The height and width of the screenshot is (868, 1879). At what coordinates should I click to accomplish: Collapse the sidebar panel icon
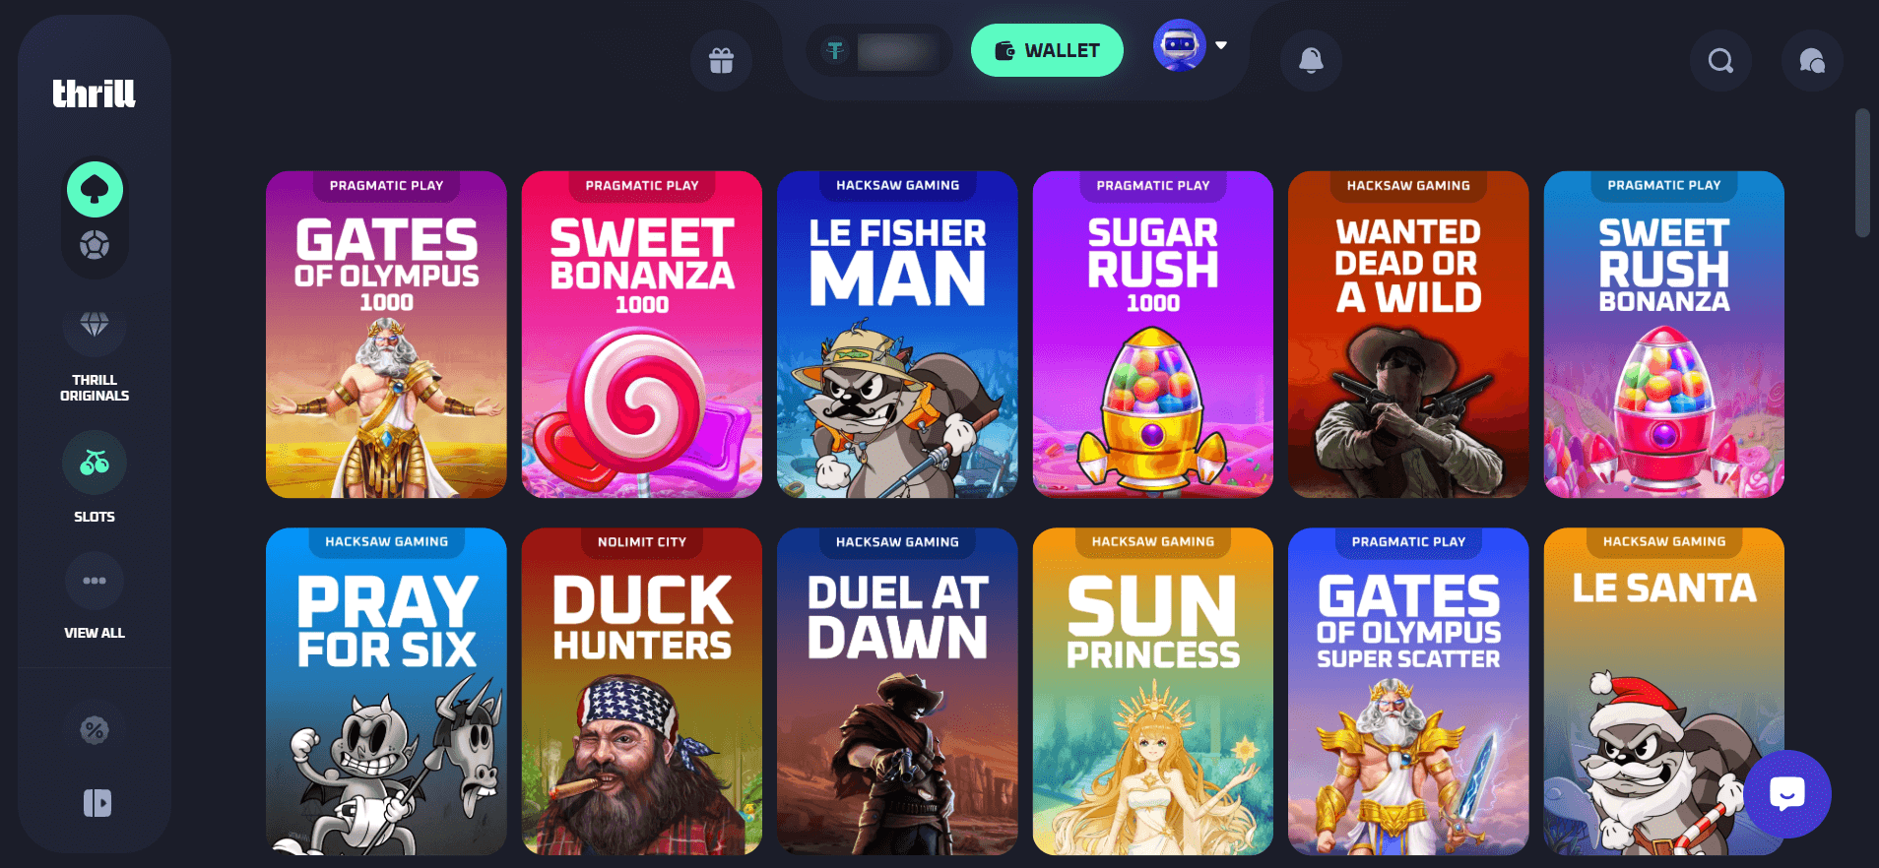click(97, 803)
